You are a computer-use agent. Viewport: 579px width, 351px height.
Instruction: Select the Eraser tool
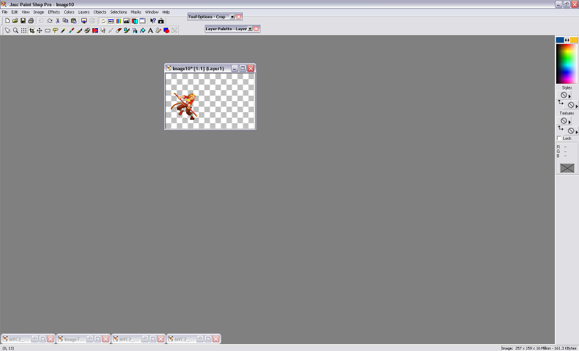pyautogui.click(x=119, y=30)
